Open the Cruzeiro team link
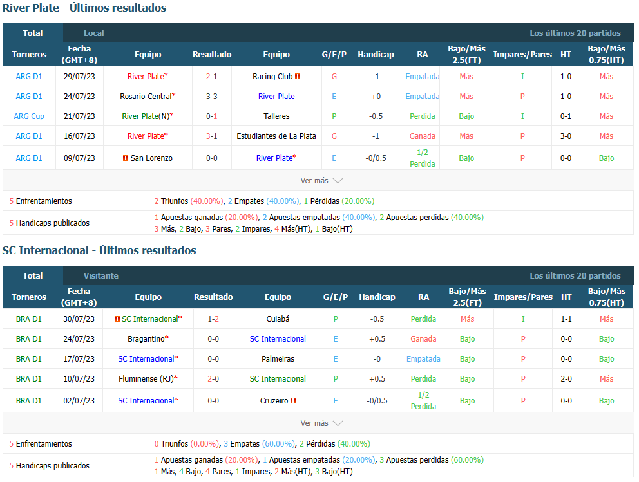The image size is (639, 482). click(274, 400)
